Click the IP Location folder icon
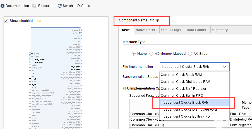The width and height of the screenshot is (252, 129). click(x=34, y=6)
